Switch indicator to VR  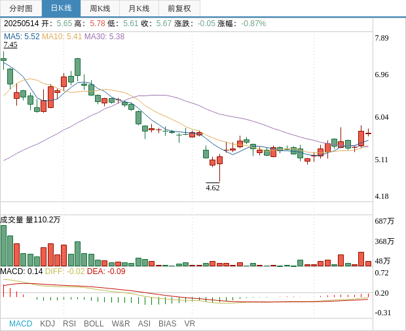[189, 324]
